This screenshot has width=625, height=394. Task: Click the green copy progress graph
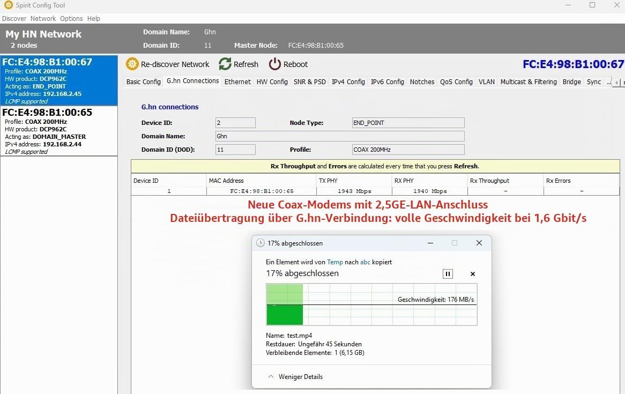371,304
